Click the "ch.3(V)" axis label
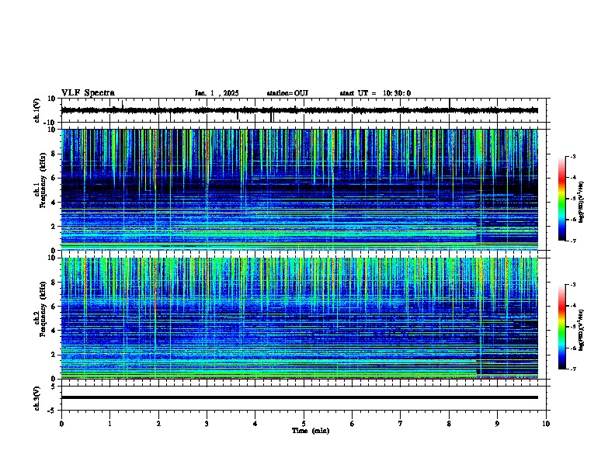The image size is (615, 475). coord(37,399)
